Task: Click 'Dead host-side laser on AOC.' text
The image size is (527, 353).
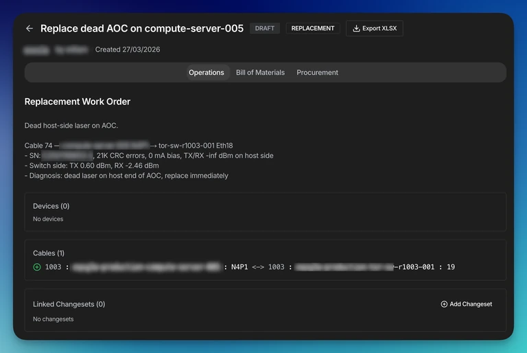Action: (71, 126)
